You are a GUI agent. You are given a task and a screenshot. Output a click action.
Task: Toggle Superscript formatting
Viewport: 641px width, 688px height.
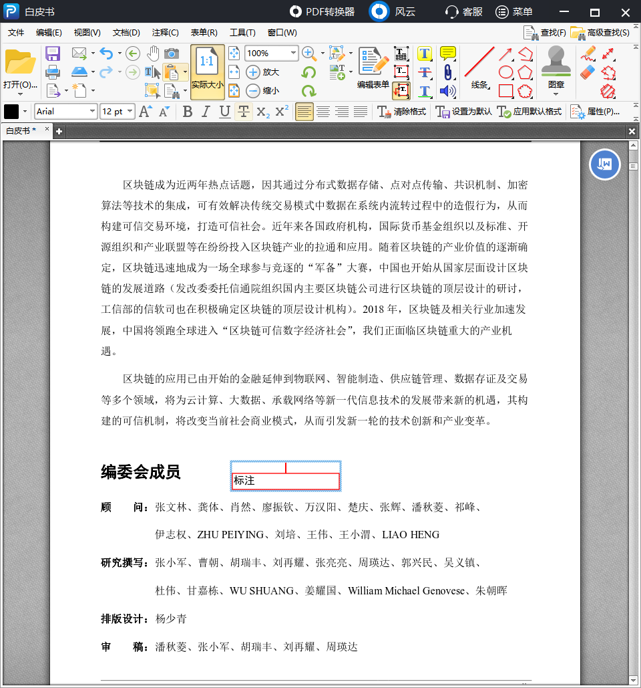(x=282, y=111)
